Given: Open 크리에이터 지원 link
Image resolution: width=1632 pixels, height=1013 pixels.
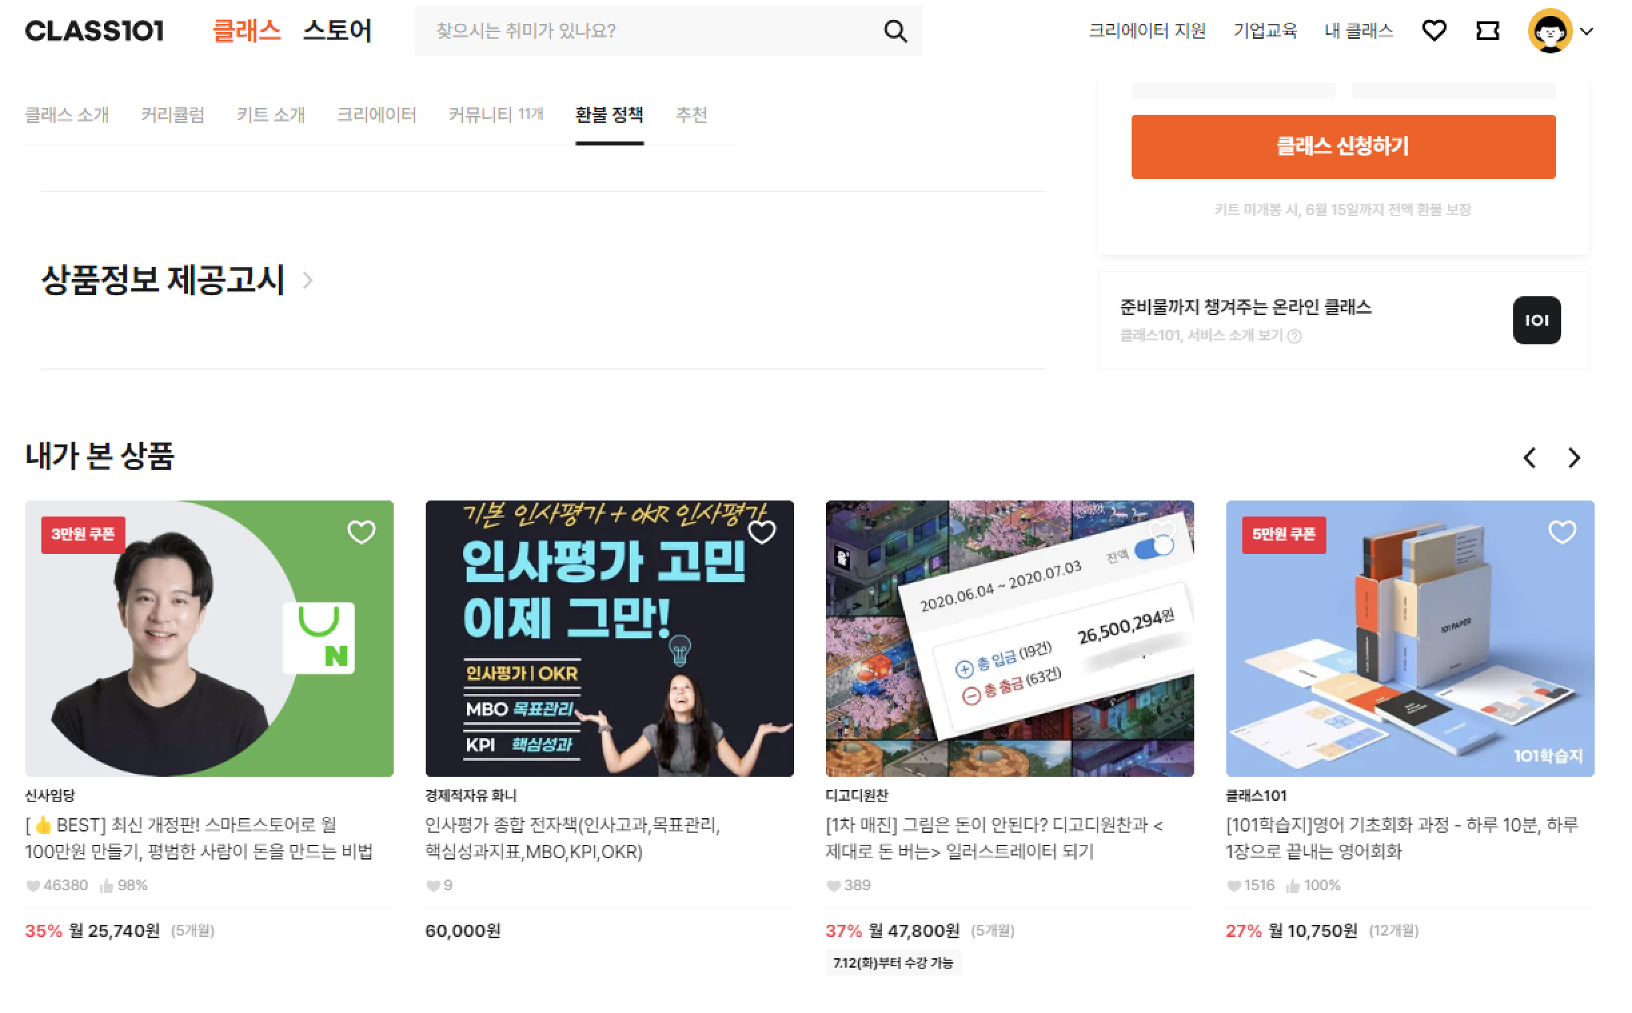Looking at the screenshot, I should coord(1146,31).
